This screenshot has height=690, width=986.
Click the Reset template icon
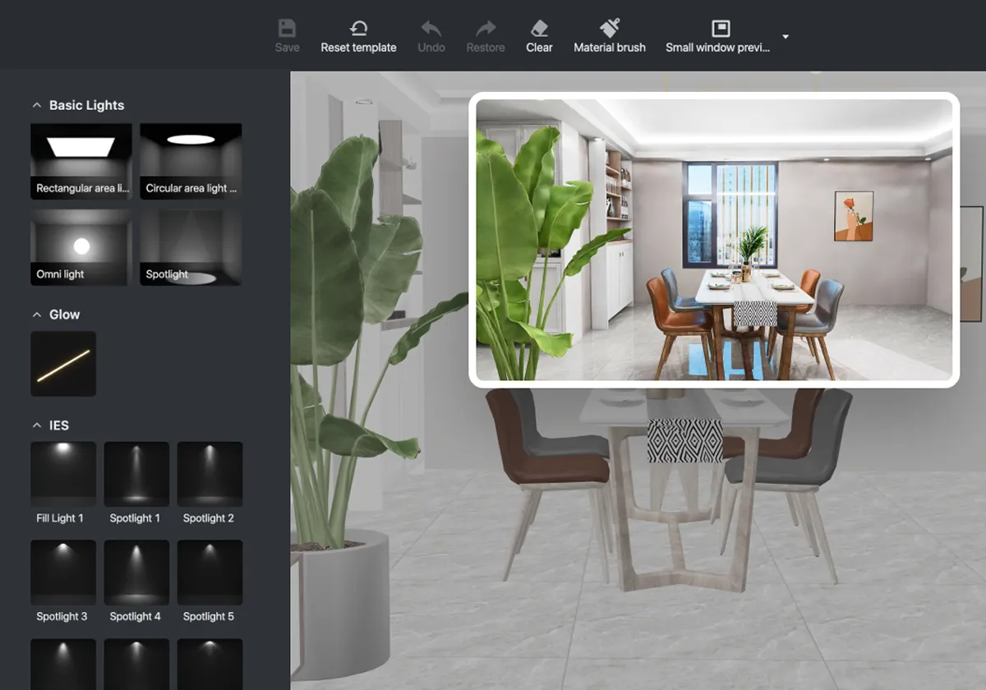pos(358,29)
